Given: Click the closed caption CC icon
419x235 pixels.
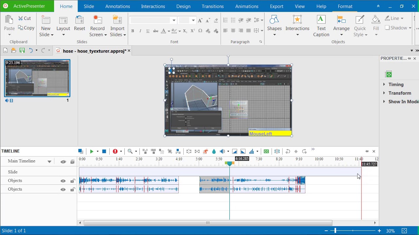Looking at the screenshot, I should (266, 151).
